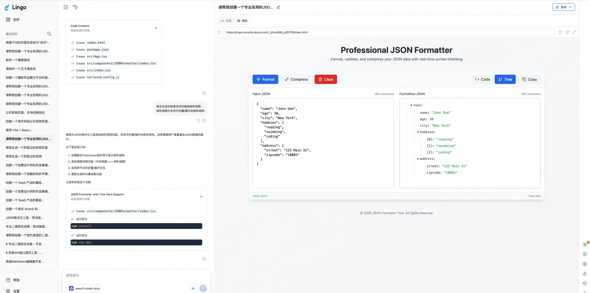Reload the preview with the refresh icon
The image size is (590, 293).
219,32
